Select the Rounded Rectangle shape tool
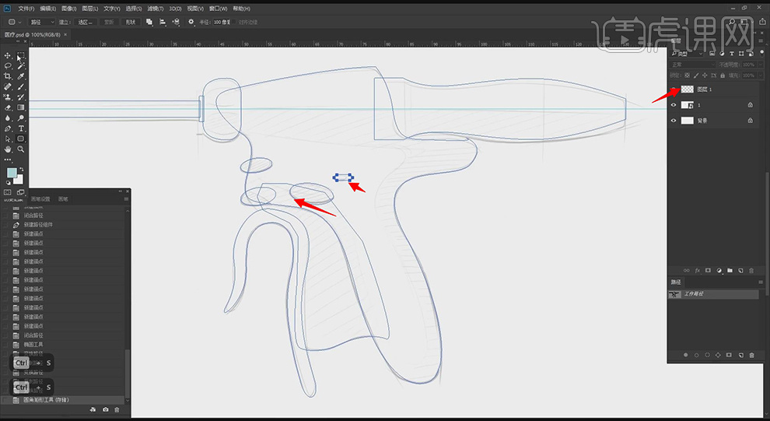The image size is (770, 421). (x=21, y=139)
